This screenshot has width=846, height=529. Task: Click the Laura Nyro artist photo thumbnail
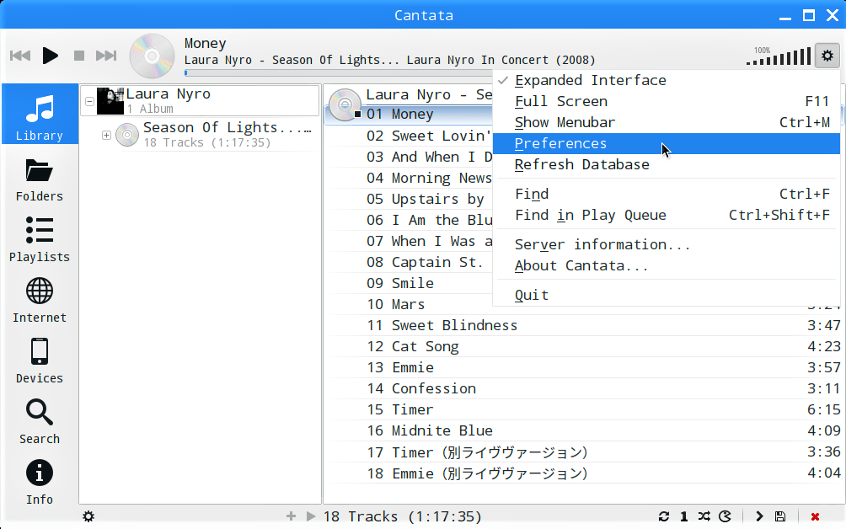[x=110, y=101]
